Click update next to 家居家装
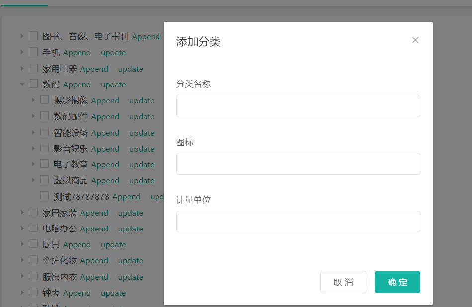This screenshot has height=307, width=472. [x=130, y=213]
